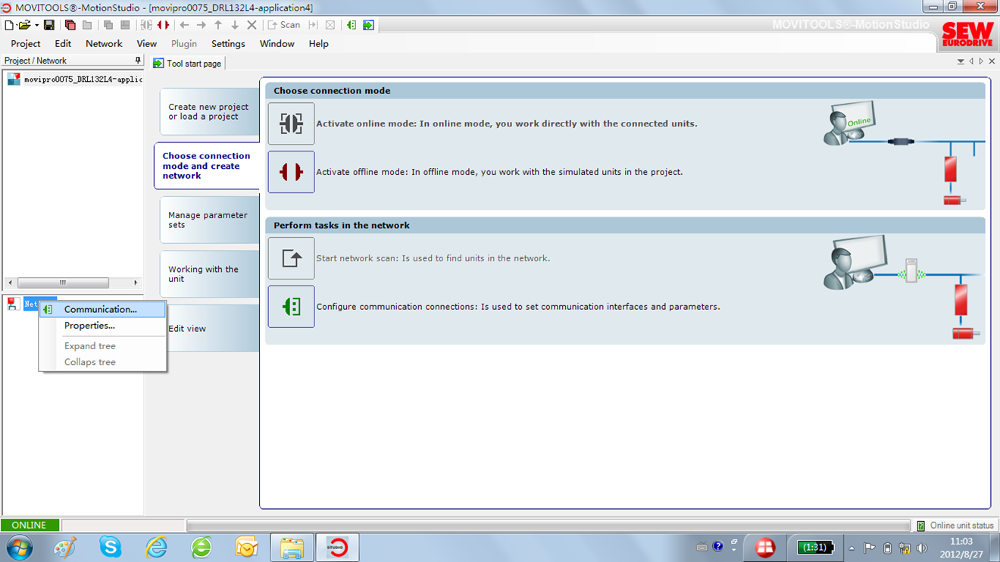Click the project tree horizontal scrollbar

click(63, 283)
